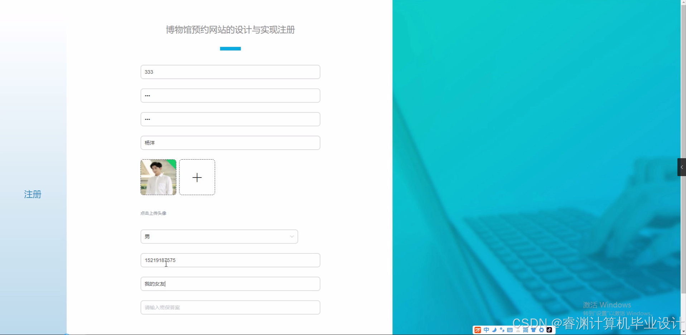
Task: Open the input method settings gear icon
Action: click(x=541, y=330)
